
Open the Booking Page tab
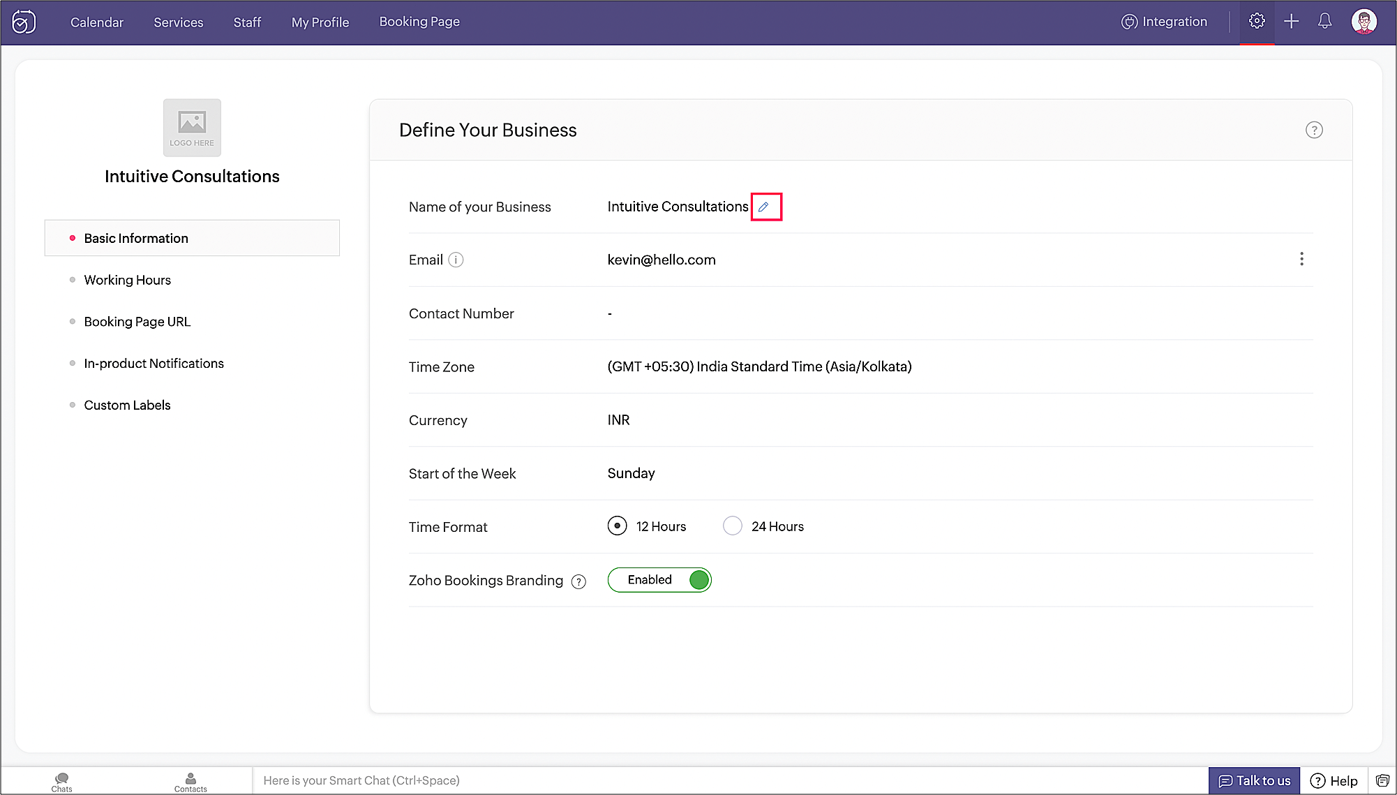point(419,22)
